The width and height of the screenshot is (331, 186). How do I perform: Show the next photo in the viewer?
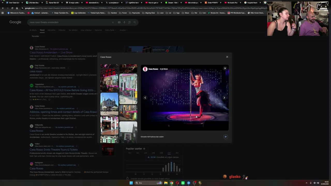(224, 98)
